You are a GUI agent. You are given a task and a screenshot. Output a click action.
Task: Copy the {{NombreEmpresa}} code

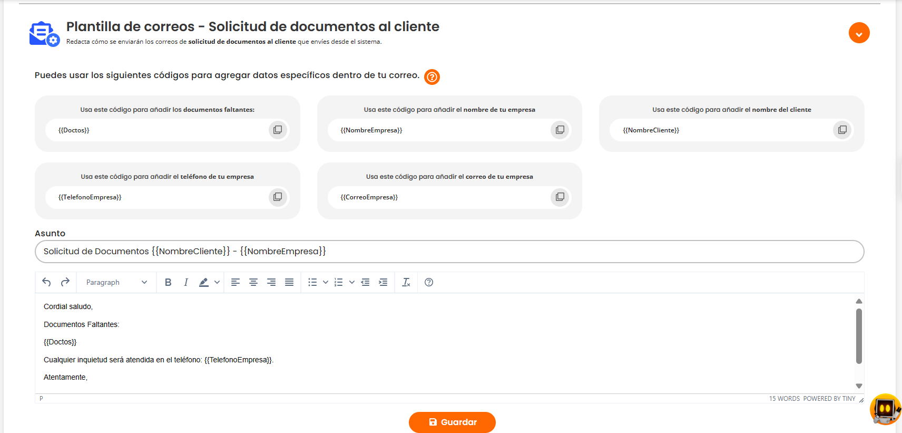click(560, 130)
